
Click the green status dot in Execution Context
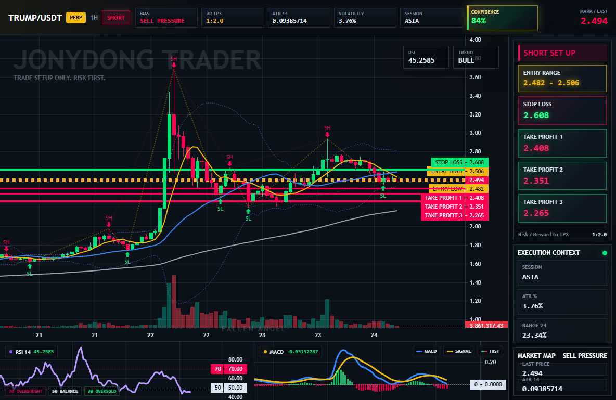(x=605, y=253)
